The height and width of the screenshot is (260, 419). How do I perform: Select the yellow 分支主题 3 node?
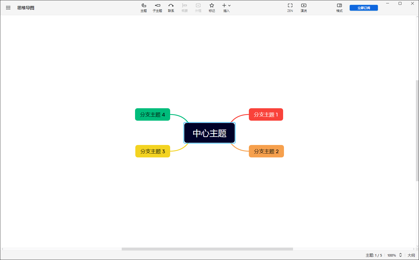(153, 151)
